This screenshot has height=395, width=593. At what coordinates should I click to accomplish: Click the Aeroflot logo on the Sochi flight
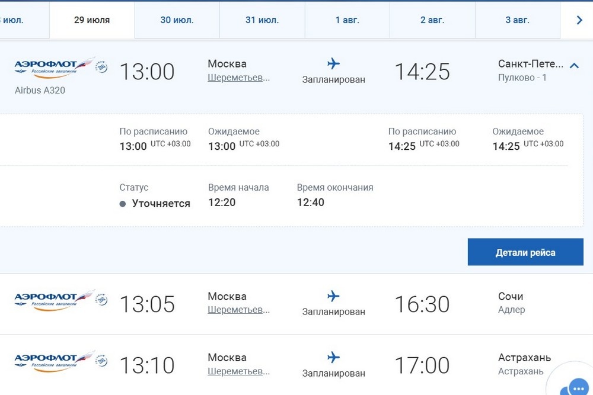pyautogui.click(x=55, y=300)
